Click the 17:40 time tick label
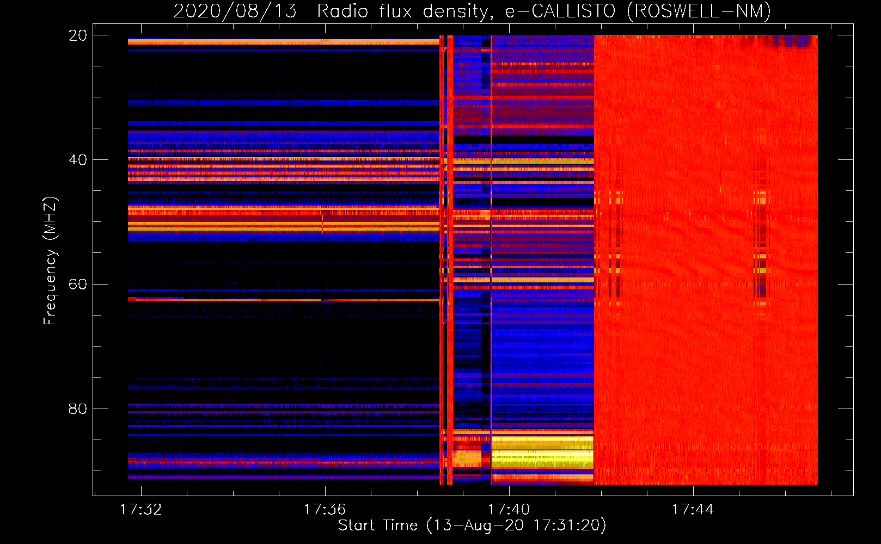The width and height of the screenshot is (881, 544). tap(509, 509)
